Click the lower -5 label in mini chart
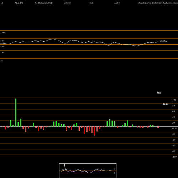Viewport: 178px width, 178px height. [x=114, y=173]
